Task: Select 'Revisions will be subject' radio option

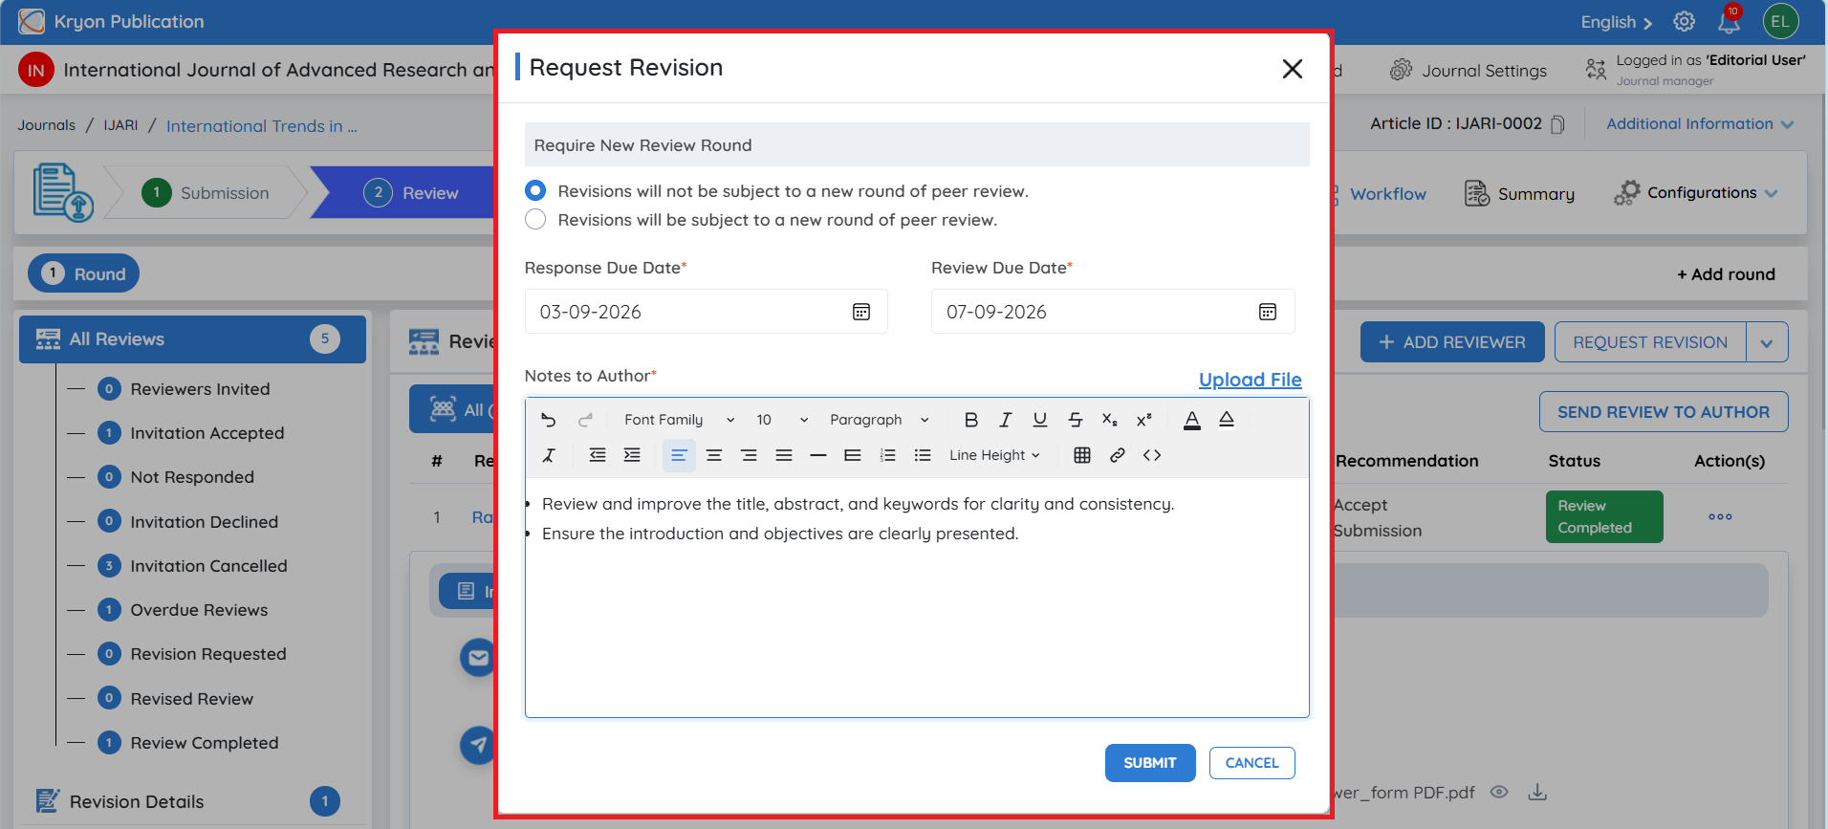Action: 535,219
